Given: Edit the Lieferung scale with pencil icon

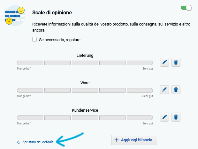Looking at the screenshot, I should 164,62.
